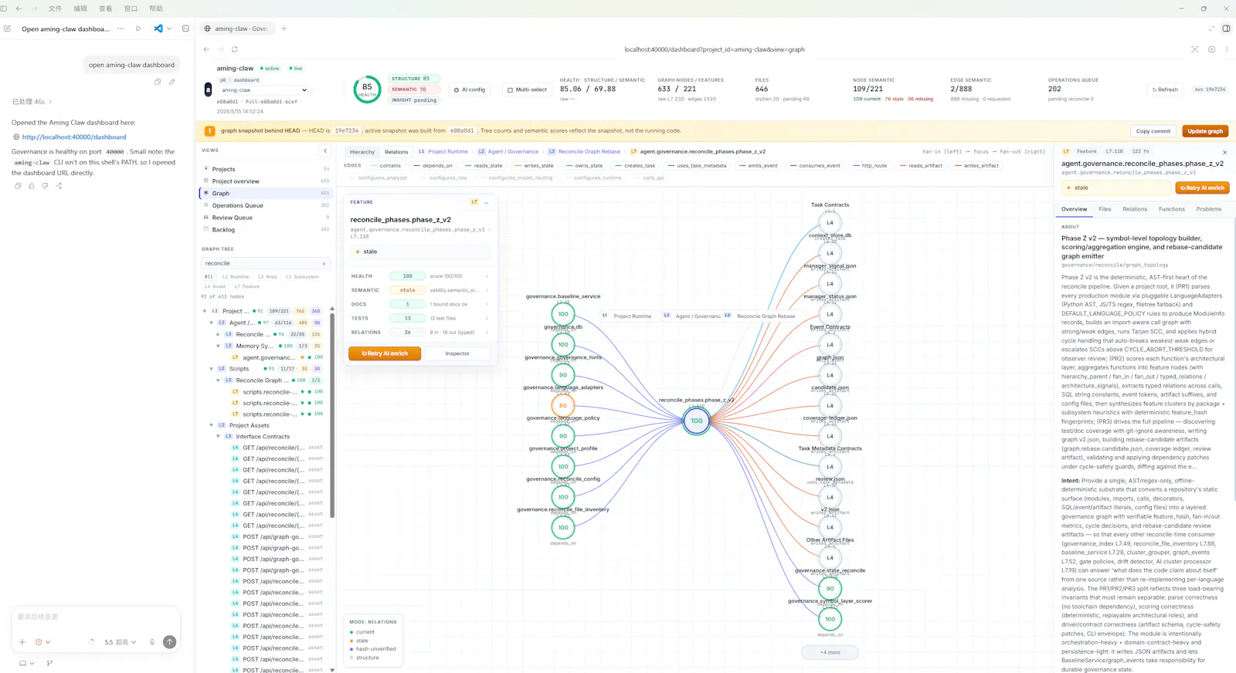Toggle the 'http_route' edge filter

click(869, 166)
